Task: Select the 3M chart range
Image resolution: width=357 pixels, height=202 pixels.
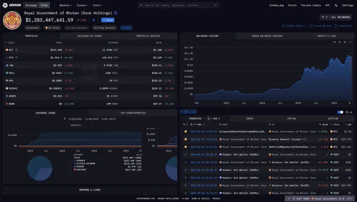Action: [x=345, y=42]
